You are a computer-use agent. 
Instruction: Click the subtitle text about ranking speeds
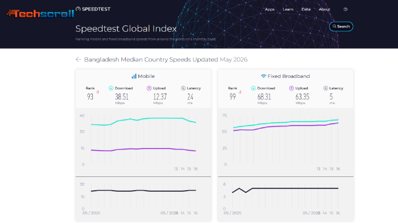[145, 39]
